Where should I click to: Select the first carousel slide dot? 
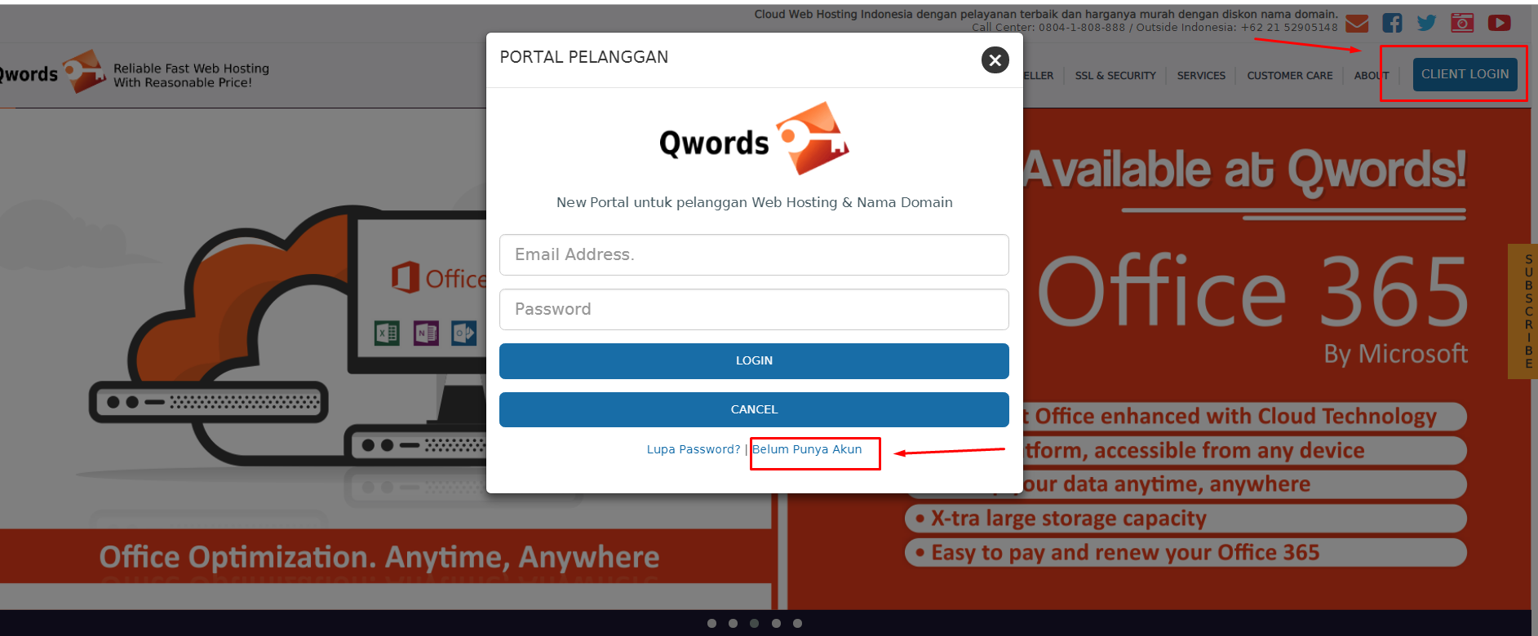coord(711,623)
